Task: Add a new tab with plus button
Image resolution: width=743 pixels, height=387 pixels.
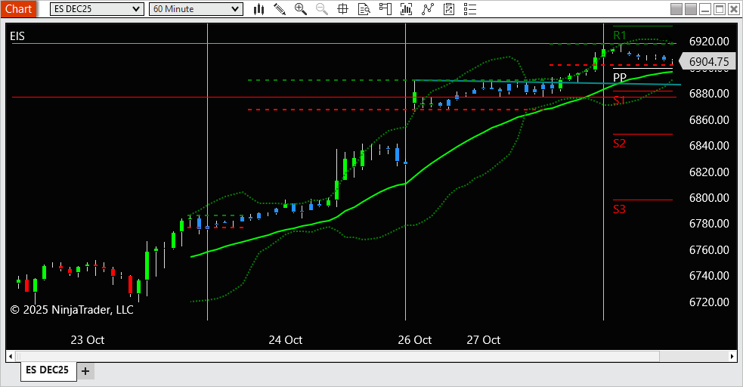Action: pos(85,371)
